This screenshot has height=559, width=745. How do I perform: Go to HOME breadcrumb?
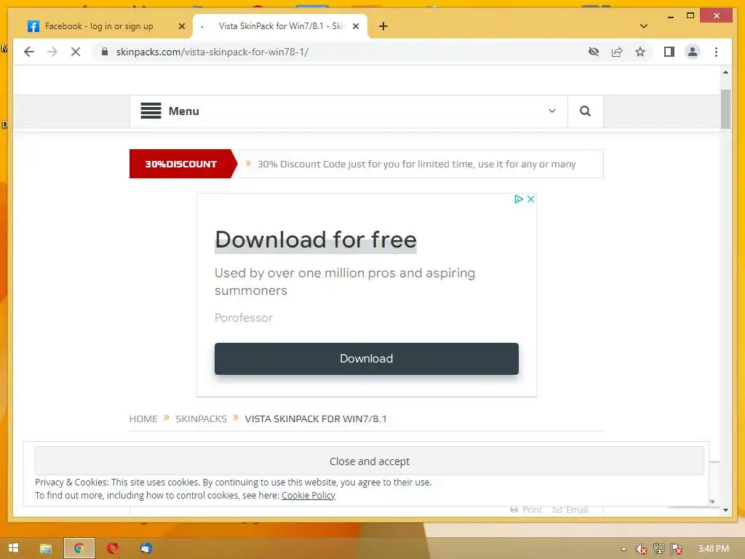pos(143,419)
